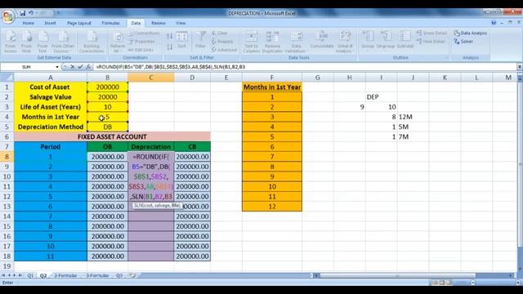523x294 pixels.
Task: Open the Review ribbon tab
Action: point(158,23)
